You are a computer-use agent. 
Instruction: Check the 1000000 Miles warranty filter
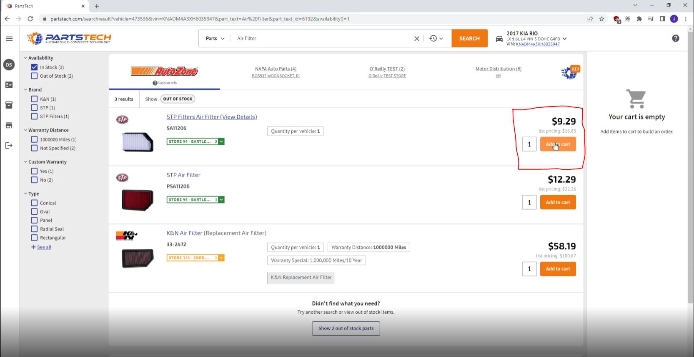pos(34,139)
